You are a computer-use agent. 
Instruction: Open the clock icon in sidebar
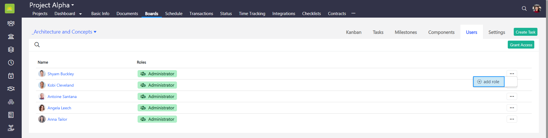coord(11,62)
